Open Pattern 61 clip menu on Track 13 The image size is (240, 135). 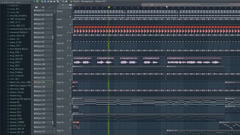point(74,66)
